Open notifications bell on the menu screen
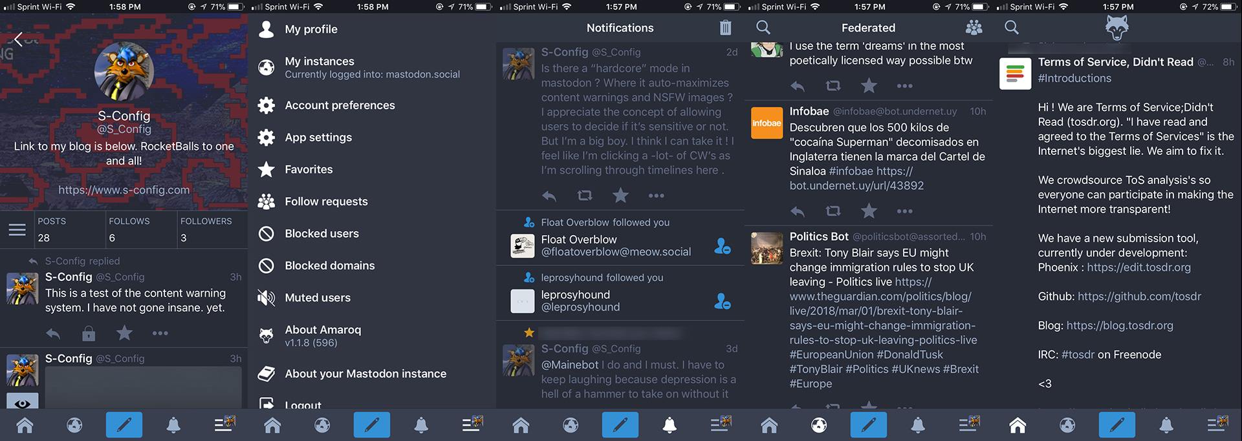The height and width of the screenshot is (441, 1242). [421, 425]
